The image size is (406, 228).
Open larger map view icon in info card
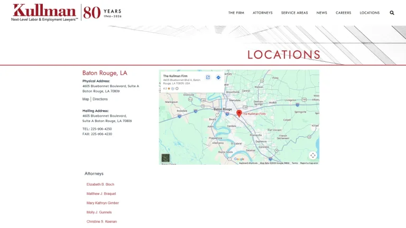[208, 77]
